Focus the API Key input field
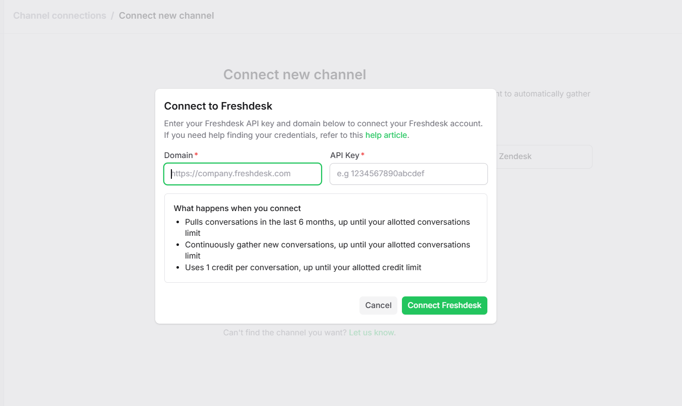The height and width of the screenshot is (406, 682). 408,174
